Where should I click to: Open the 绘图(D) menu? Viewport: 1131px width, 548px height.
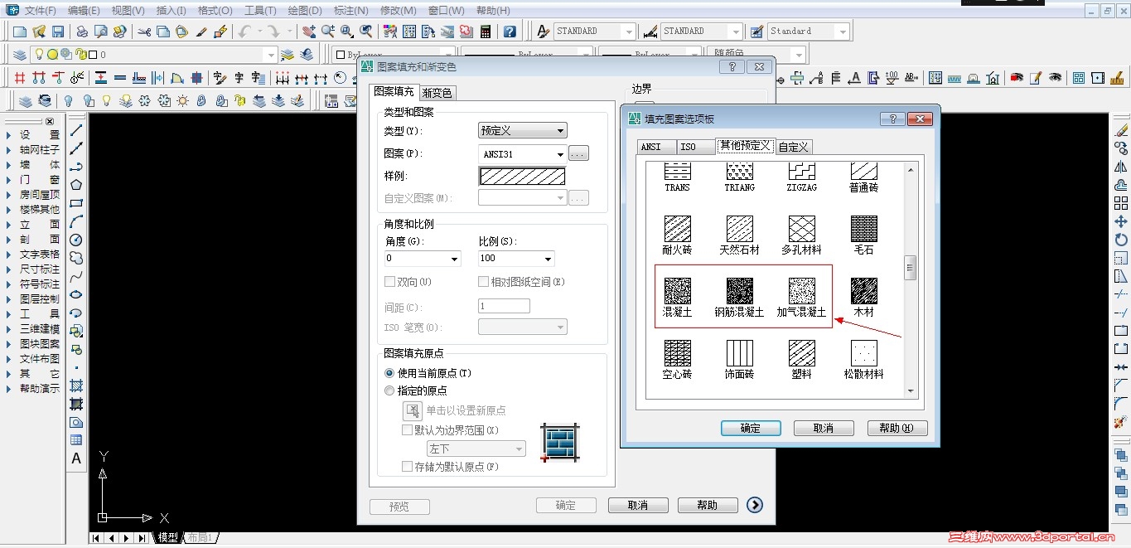[304, 11]
